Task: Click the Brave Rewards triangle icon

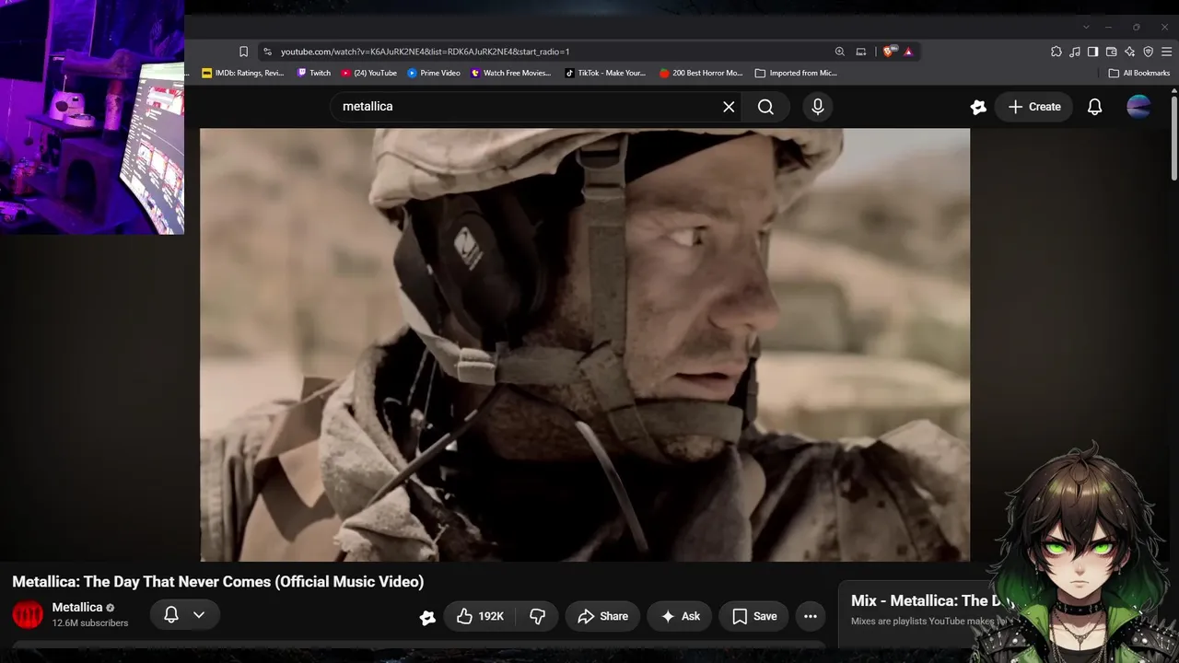Action: [908, 52]
